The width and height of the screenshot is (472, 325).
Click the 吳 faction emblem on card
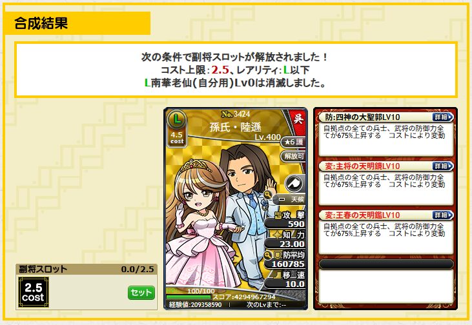[298, 119]
